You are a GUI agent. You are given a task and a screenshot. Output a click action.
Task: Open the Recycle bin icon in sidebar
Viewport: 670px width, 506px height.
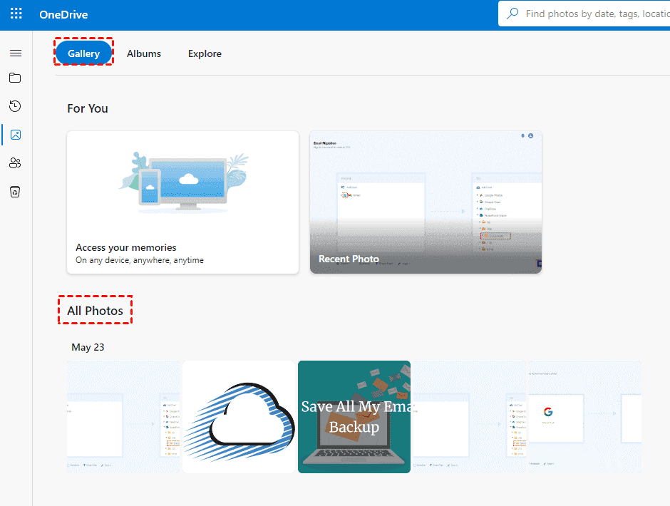(x=16, y=191)
